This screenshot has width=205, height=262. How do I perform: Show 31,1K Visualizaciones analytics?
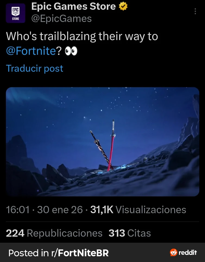tap(138, 210)
